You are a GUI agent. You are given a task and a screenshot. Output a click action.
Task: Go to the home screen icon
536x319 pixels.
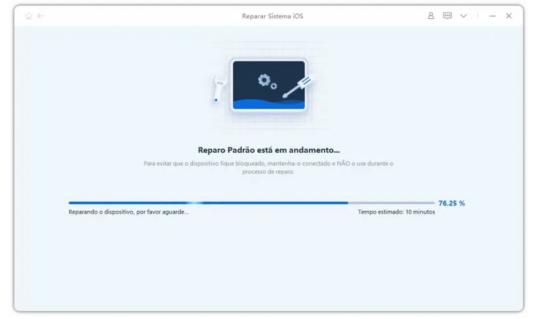[29, 16]
